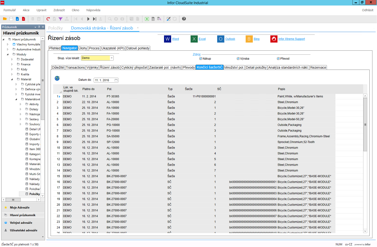Screen dimensions: 377x247
Task: Switch to Ukazatelé (KPI) tab
Action: (x=113, y=48)
